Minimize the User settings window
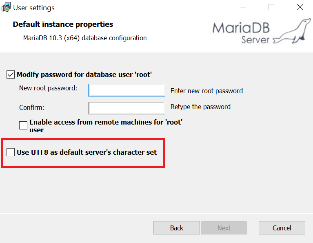Viewport: 313px width, 243px height. pos(243,7)
